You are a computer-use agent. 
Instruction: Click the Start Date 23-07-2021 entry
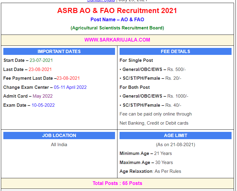(28, 60)
